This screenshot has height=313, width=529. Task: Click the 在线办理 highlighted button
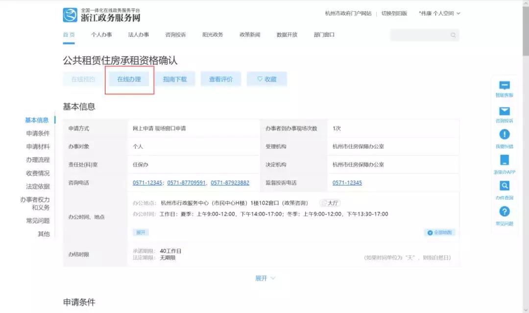click(128, 78)
